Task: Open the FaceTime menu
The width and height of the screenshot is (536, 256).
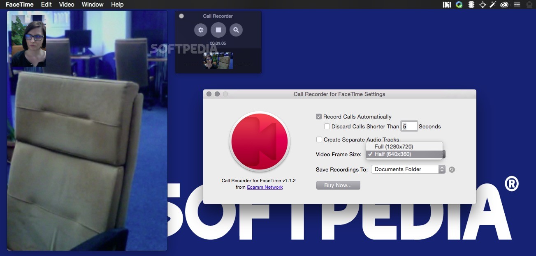Action: [20, 5]
